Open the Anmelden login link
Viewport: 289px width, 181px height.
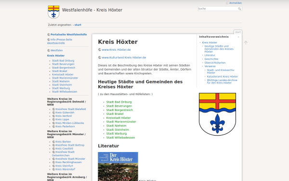(236, 3)
